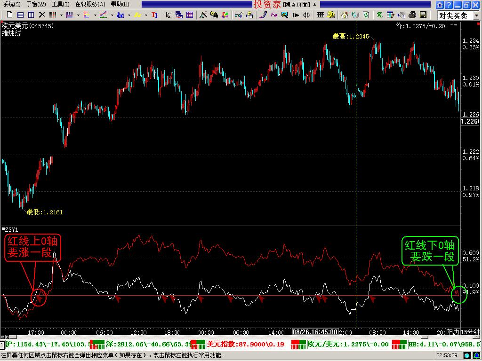Open the 帮助(H) menu
Screen dimensions: 482x361
pos(120,4)
